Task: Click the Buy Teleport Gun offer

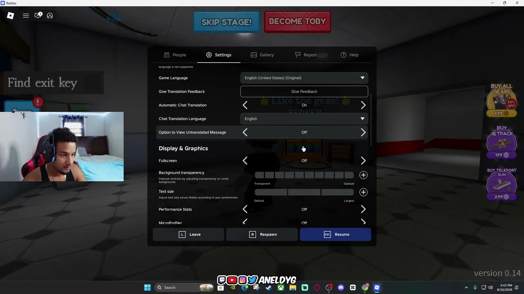Action: point(501,184)
